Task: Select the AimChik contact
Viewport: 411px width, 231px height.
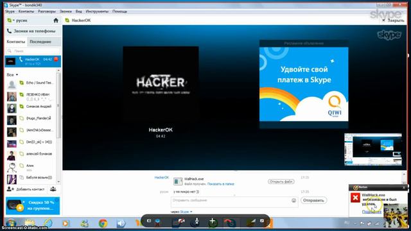Action: (31, 132)
